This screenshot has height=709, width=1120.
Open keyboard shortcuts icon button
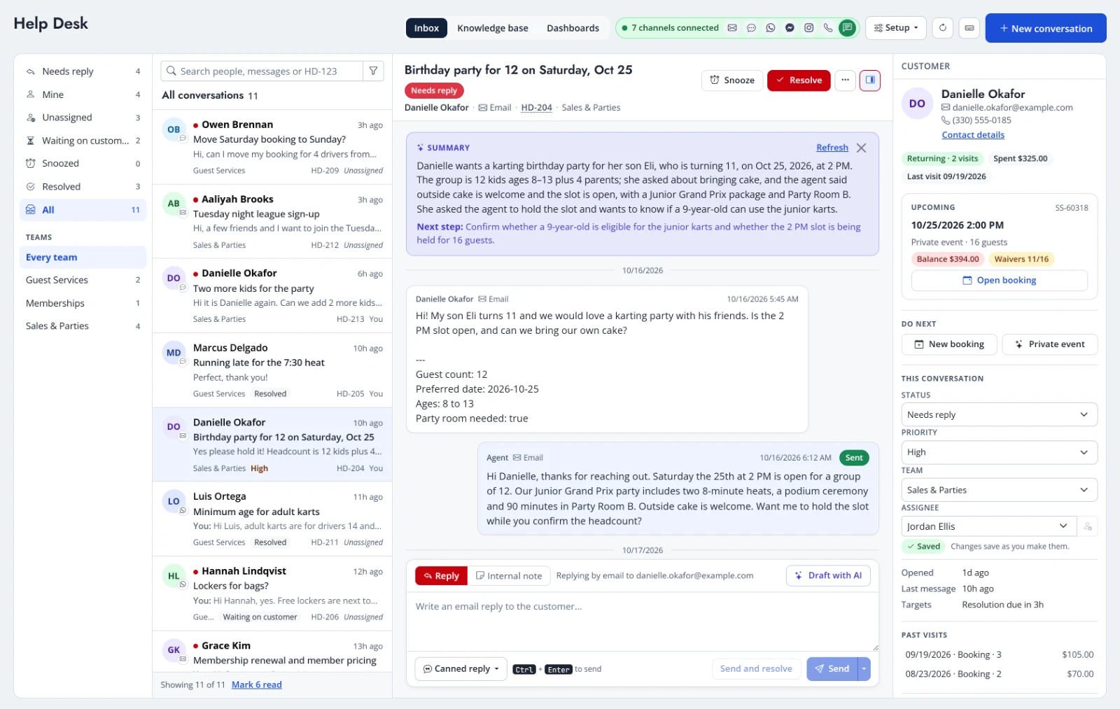[x=969, y=28]
